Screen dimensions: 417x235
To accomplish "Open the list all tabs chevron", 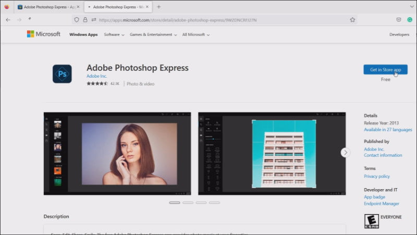I will pyautogui.click(x=412, y=7).
